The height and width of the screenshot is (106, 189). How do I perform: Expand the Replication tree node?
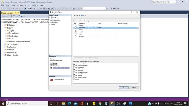[4, 47]
